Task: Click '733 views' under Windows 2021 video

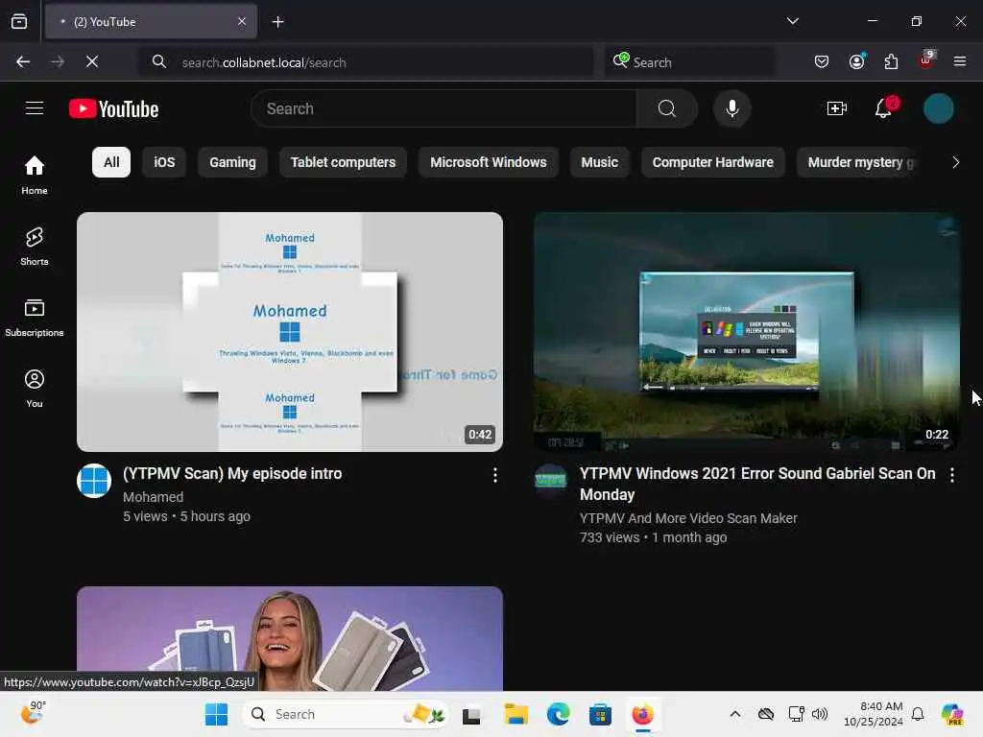Action: [x=610, y=537]
